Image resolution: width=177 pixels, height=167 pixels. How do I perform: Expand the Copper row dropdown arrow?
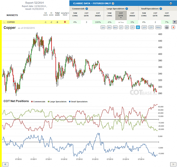point(175,22)
